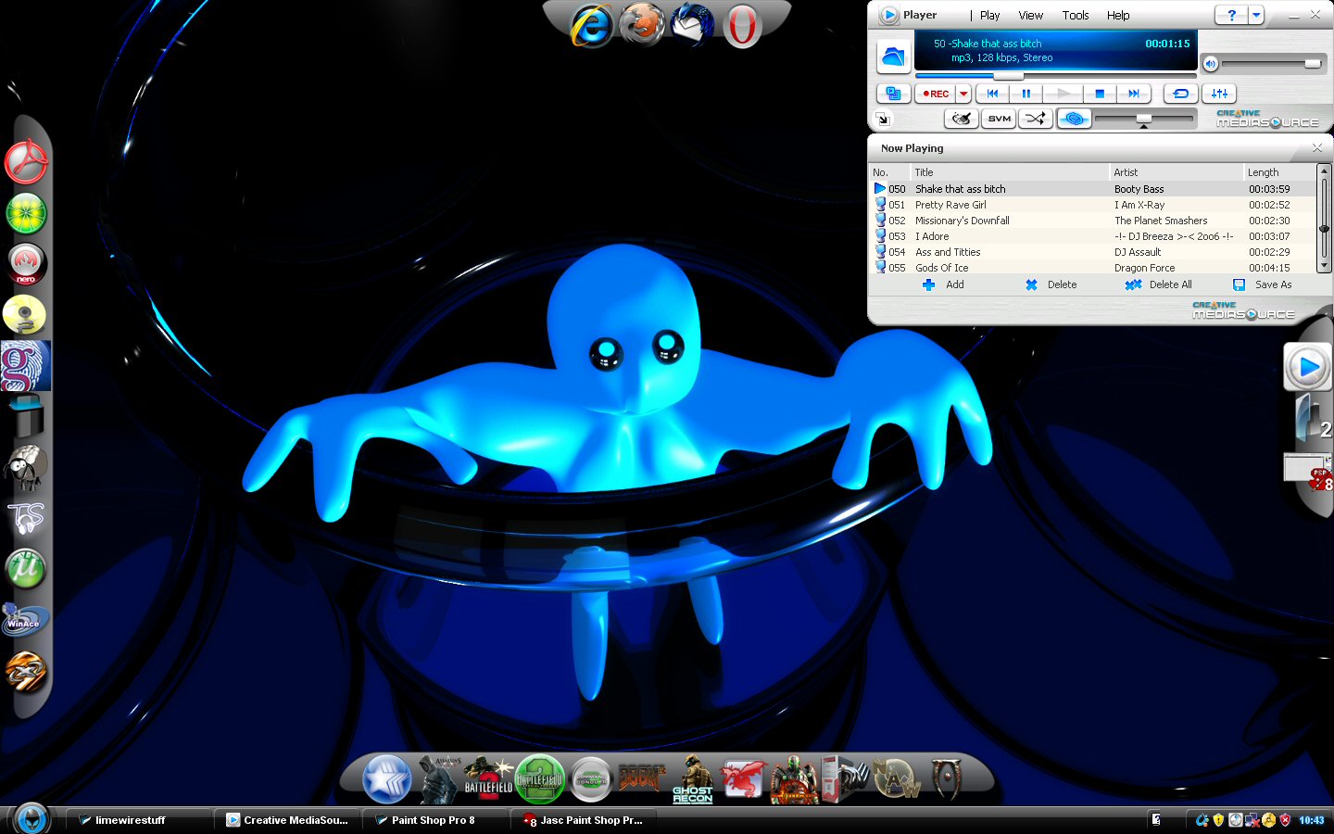Viewport: 1334px width, 834px height.
Task: Toggle the blue swirl audio effect button
Action: [x=1074, y=119]
